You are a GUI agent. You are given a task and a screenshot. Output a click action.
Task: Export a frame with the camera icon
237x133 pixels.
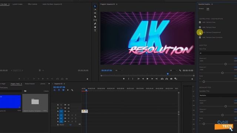(x=171, y=79)
